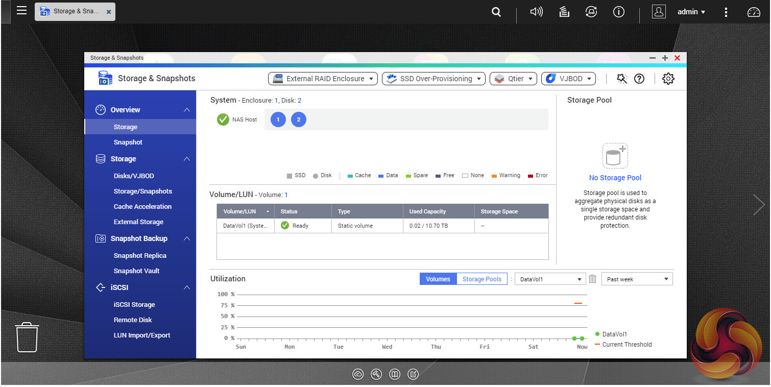This screenshot has height=387, width=771.
Task: Open the dashboard gauge icon
Action: tap(754, 12)
